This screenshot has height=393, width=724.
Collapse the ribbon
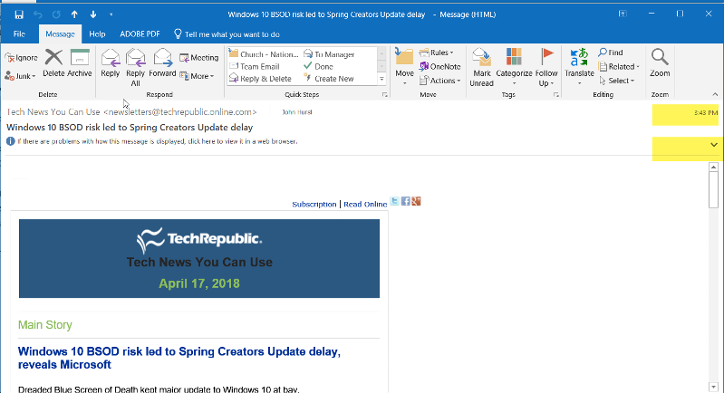pos(715,94)
